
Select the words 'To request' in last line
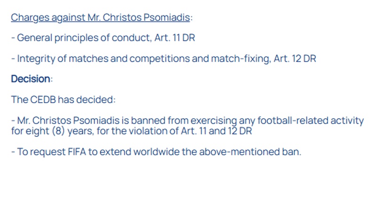[x=41, y=152]
